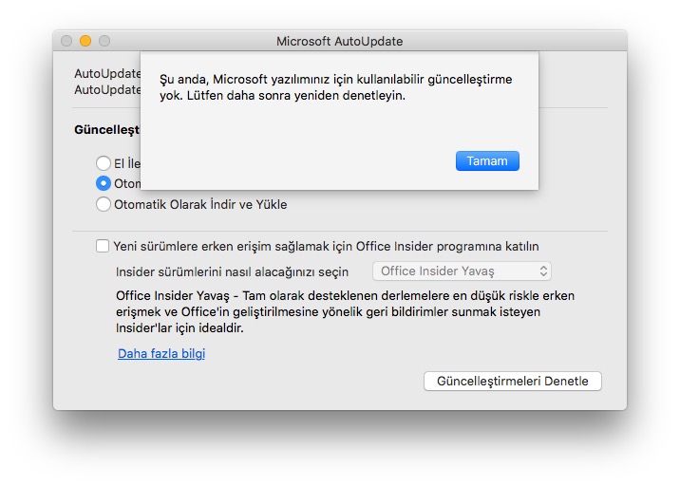Image resolution: width=680 pixels, height=486 pixels.
Task: Select the selected Oton... radio button
Action: [x=104, y=183]
